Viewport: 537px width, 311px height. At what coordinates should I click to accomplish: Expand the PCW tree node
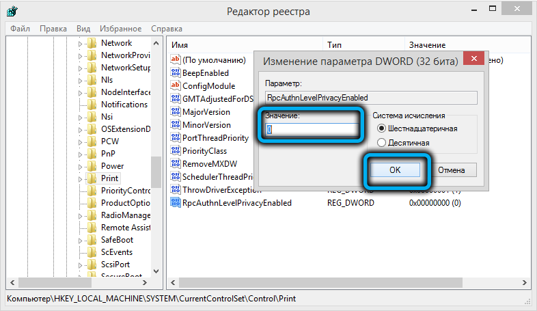point(80,142)
